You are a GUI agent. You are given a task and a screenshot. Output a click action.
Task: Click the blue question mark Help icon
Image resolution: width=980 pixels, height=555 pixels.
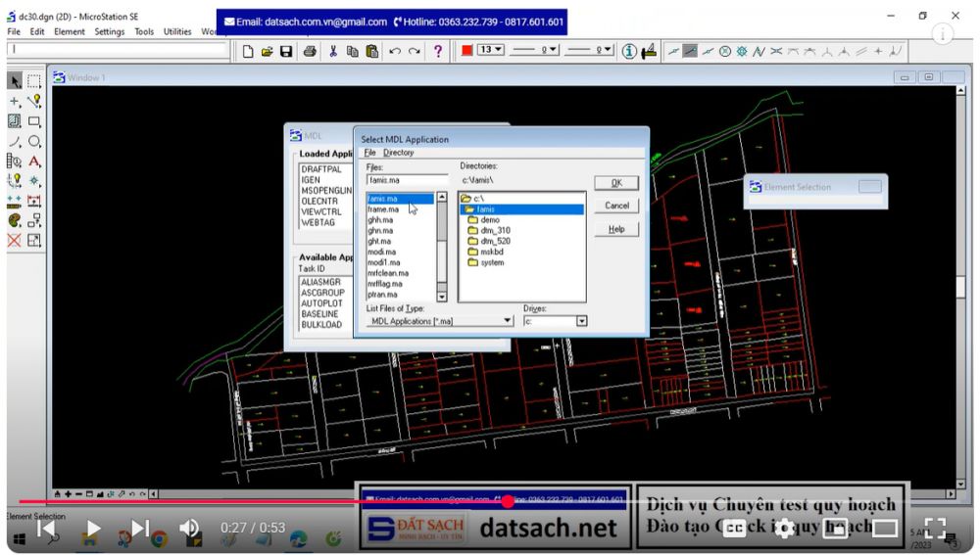437,52
